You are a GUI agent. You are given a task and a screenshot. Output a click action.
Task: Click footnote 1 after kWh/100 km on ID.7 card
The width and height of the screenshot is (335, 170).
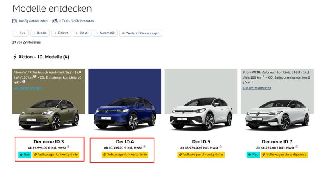[x=263, y=76]
